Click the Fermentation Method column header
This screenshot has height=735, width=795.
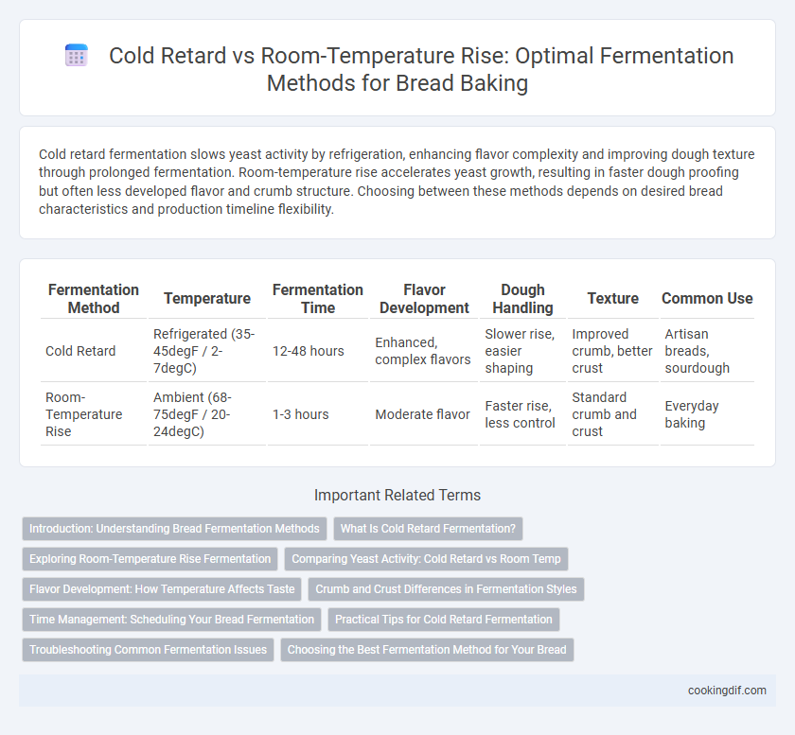point(94,299)
